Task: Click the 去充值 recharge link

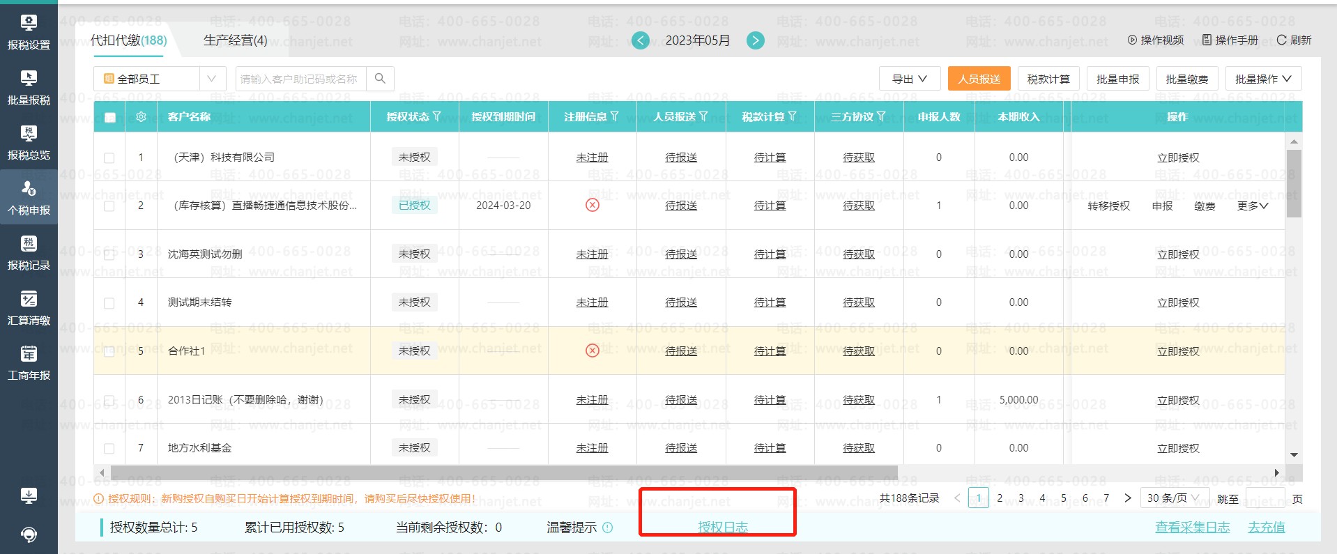Action: (1266, 528)
